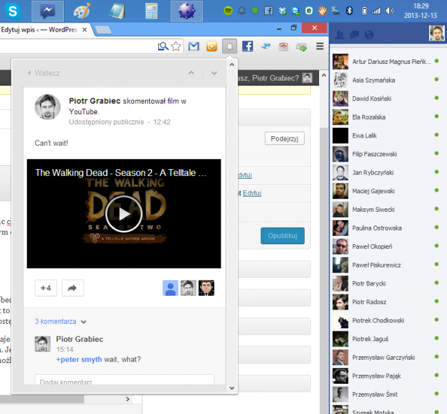Screen dimensions: 447x414
Task: Click in the Dodaj komentarz comment field
Action: [124, 380]
